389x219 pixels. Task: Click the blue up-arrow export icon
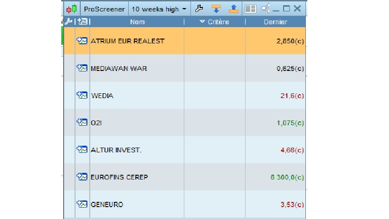[234, 9]
